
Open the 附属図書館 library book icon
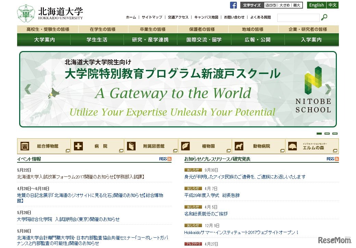131,146
